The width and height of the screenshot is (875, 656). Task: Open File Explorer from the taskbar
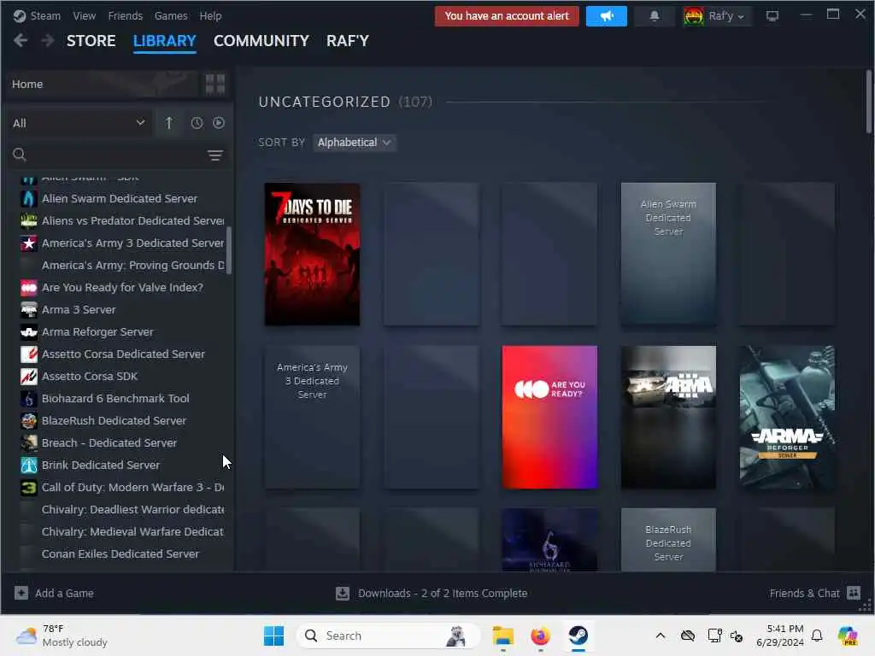tap(502, 635)
